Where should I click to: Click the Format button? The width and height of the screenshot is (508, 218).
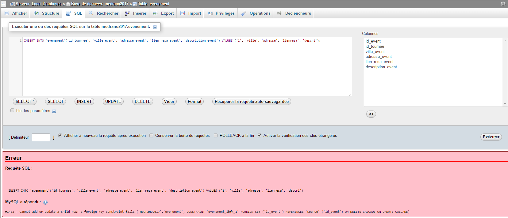(194, 101)
